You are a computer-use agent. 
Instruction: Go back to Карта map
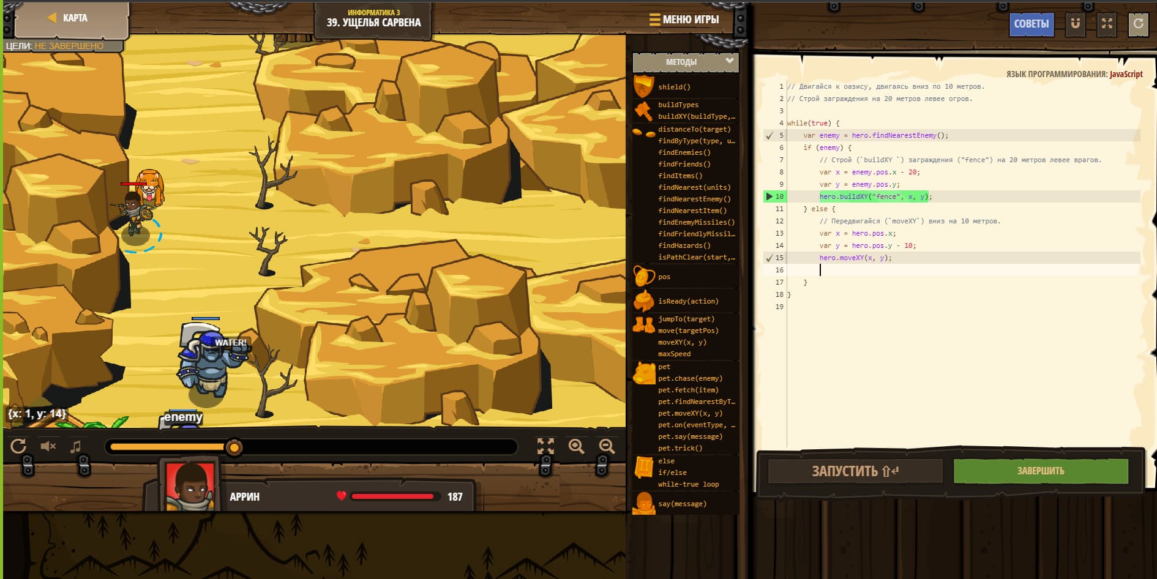coord(71,18)
